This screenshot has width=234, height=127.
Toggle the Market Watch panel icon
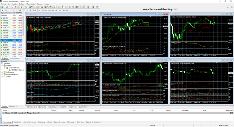(x=12, y=7)
